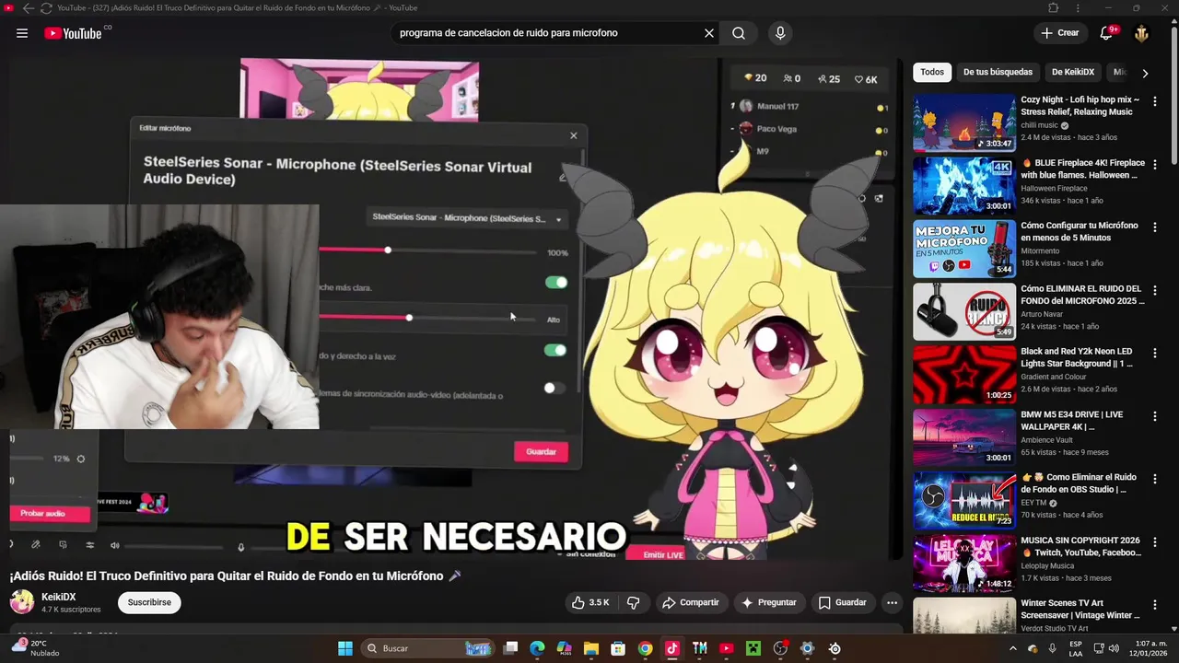1179x663 pixels.
Task: Open the notifications bell
Action: [1106, 33]
